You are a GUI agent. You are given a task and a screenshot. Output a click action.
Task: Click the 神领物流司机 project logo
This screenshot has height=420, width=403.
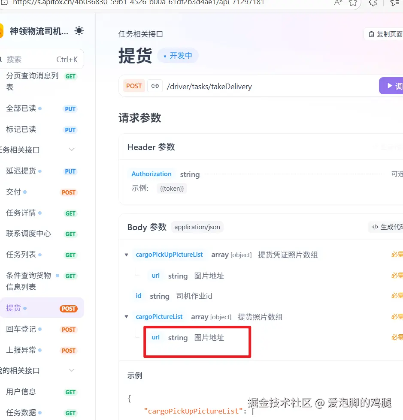click(x=1, y=31)
